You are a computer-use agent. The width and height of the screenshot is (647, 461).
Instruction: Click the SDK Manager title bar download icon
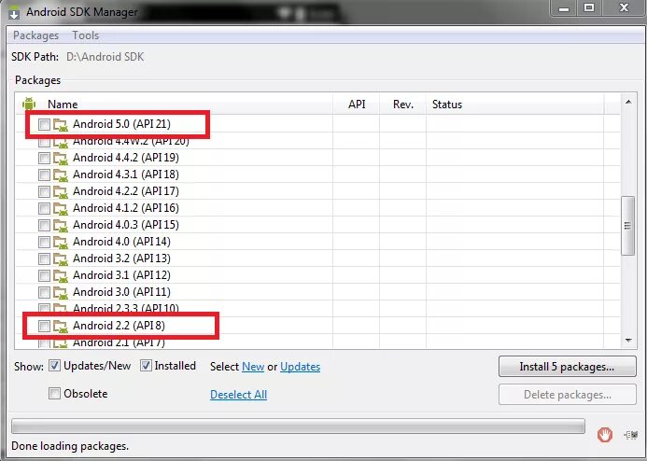coord(14,13)
